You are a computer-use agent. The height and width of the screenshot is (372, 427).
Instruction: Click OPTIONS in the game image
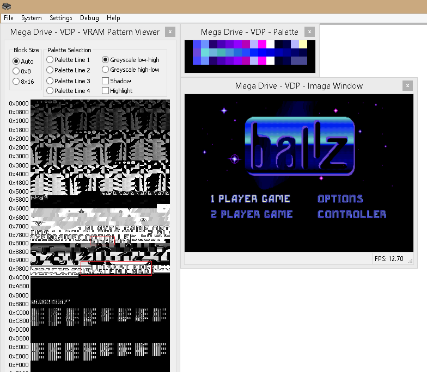tap(340, 199)
